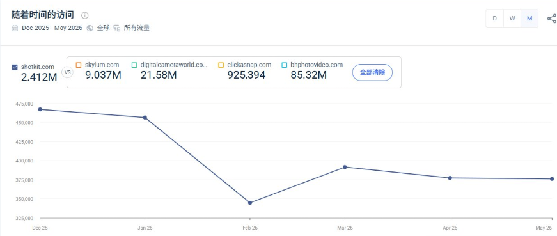Viewport: 557px width, 236px height.
Task: Click the 325,000 y-axis label
Action: pyautogui.click(x=24, y=218)
